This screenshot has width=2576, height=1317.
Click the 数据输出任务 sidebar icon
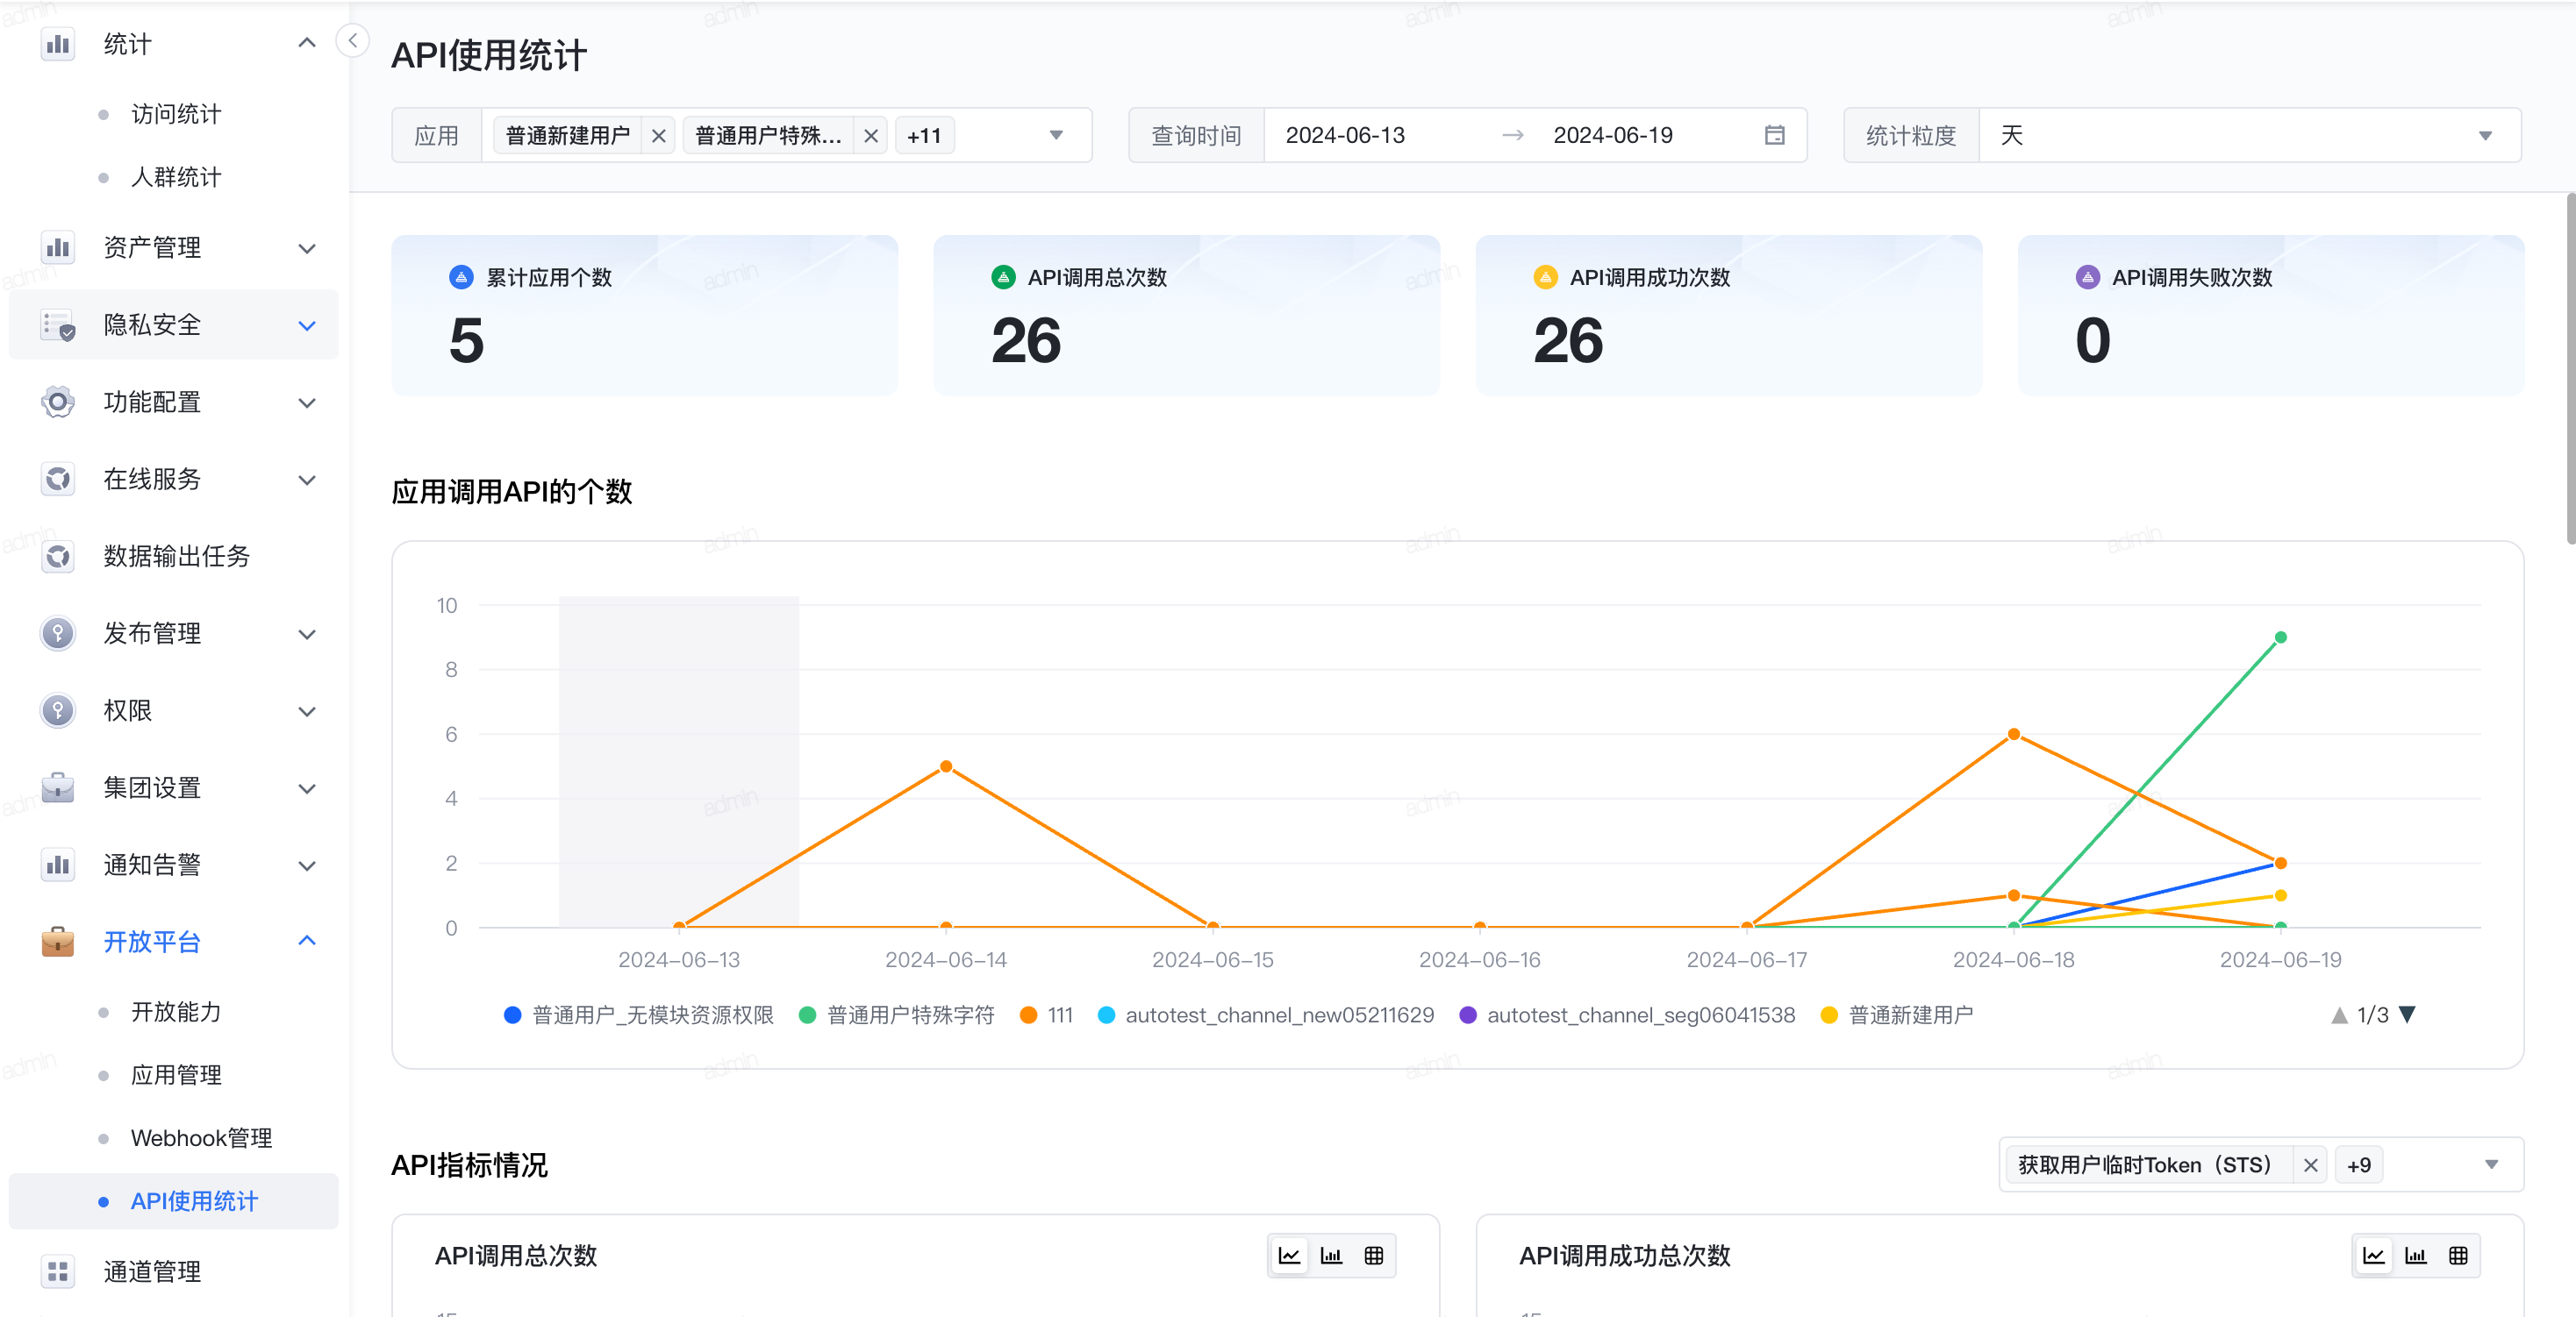coord(58,556)
